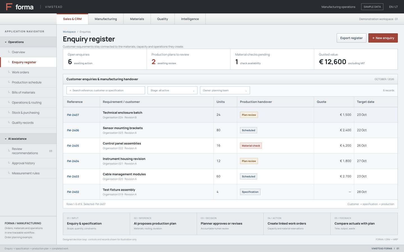404x252 pixels.
Task: Click Scheduled badge for Sensor mounting brackets
Action: tap(249, 130)
